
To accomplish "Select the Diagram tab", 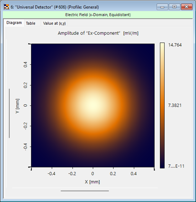I will (x=14, y=23).
